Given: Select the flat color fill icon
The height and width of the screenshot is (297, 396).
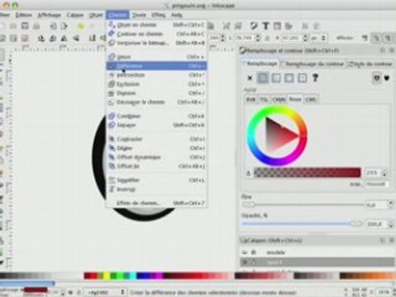Looking at the screenshot, I should (x=263, y=78).
